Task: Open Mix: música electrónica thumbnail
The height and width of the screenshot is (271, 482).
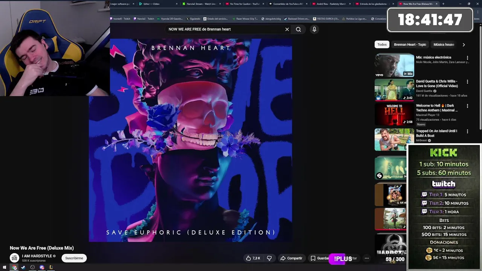Action: click(394, 65)
